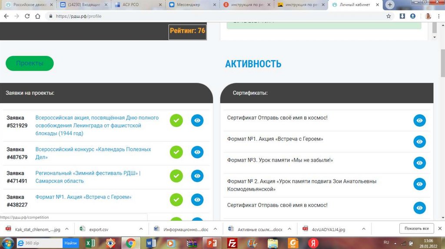Go to the browser home page icon
The image size is (445, 249).
tap(38, 16)
